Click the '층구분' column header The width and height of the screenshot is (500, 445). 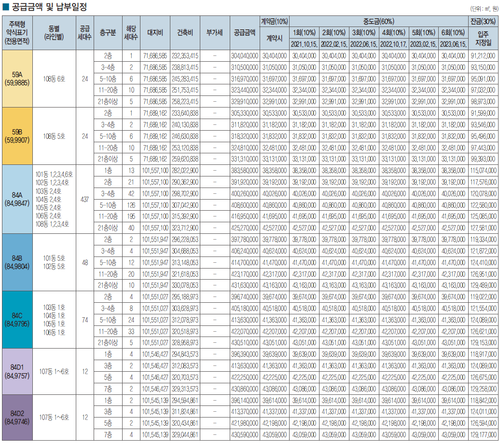[x=108, y=33]
